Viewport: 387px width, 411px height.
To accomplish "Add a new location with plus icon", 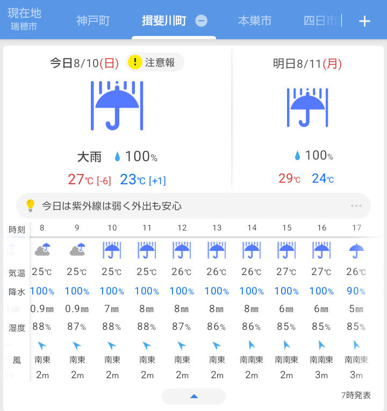I will coord(364,21).
